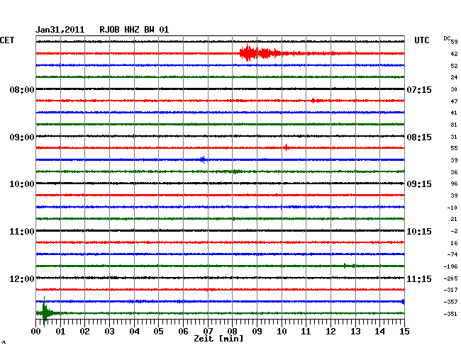The height and width of the screenshot is (350, 461).
Task: Click the blue spike near minute 07
Action: pyautogui.click(x=203, y=159)
